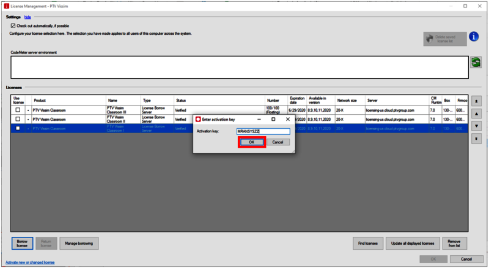The image size is (489, 268).
Task: Toggle 'Check out automatically, if possible' checkbox
Action: (13, 26)
